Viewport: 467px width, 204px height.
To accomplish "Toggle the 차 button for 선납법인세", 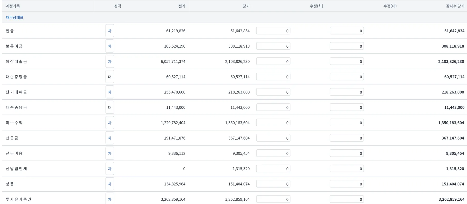I will point(110,169).
